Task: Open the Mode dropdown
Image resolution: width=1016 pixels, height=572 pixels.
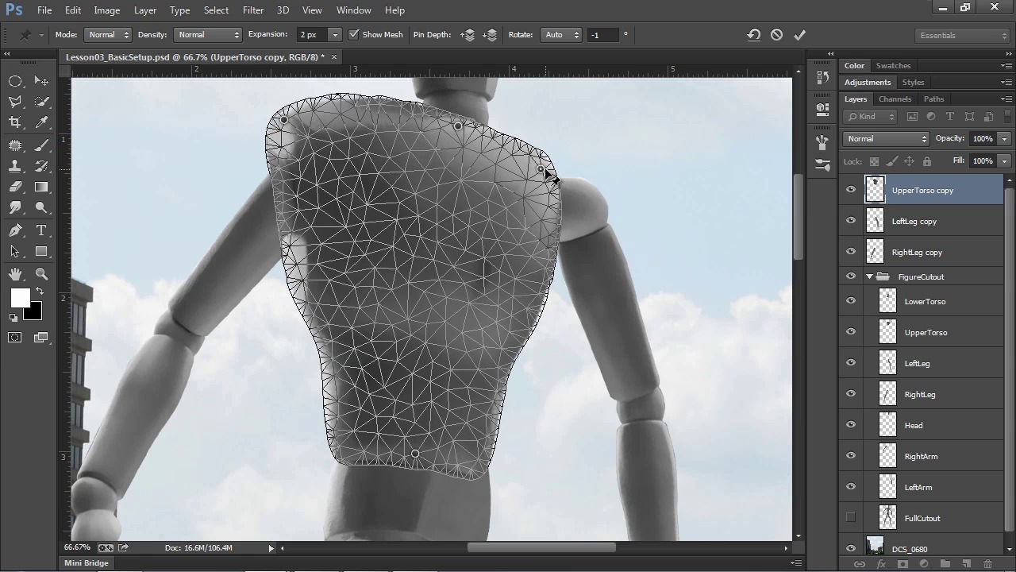Action: (x=108, y=35)
